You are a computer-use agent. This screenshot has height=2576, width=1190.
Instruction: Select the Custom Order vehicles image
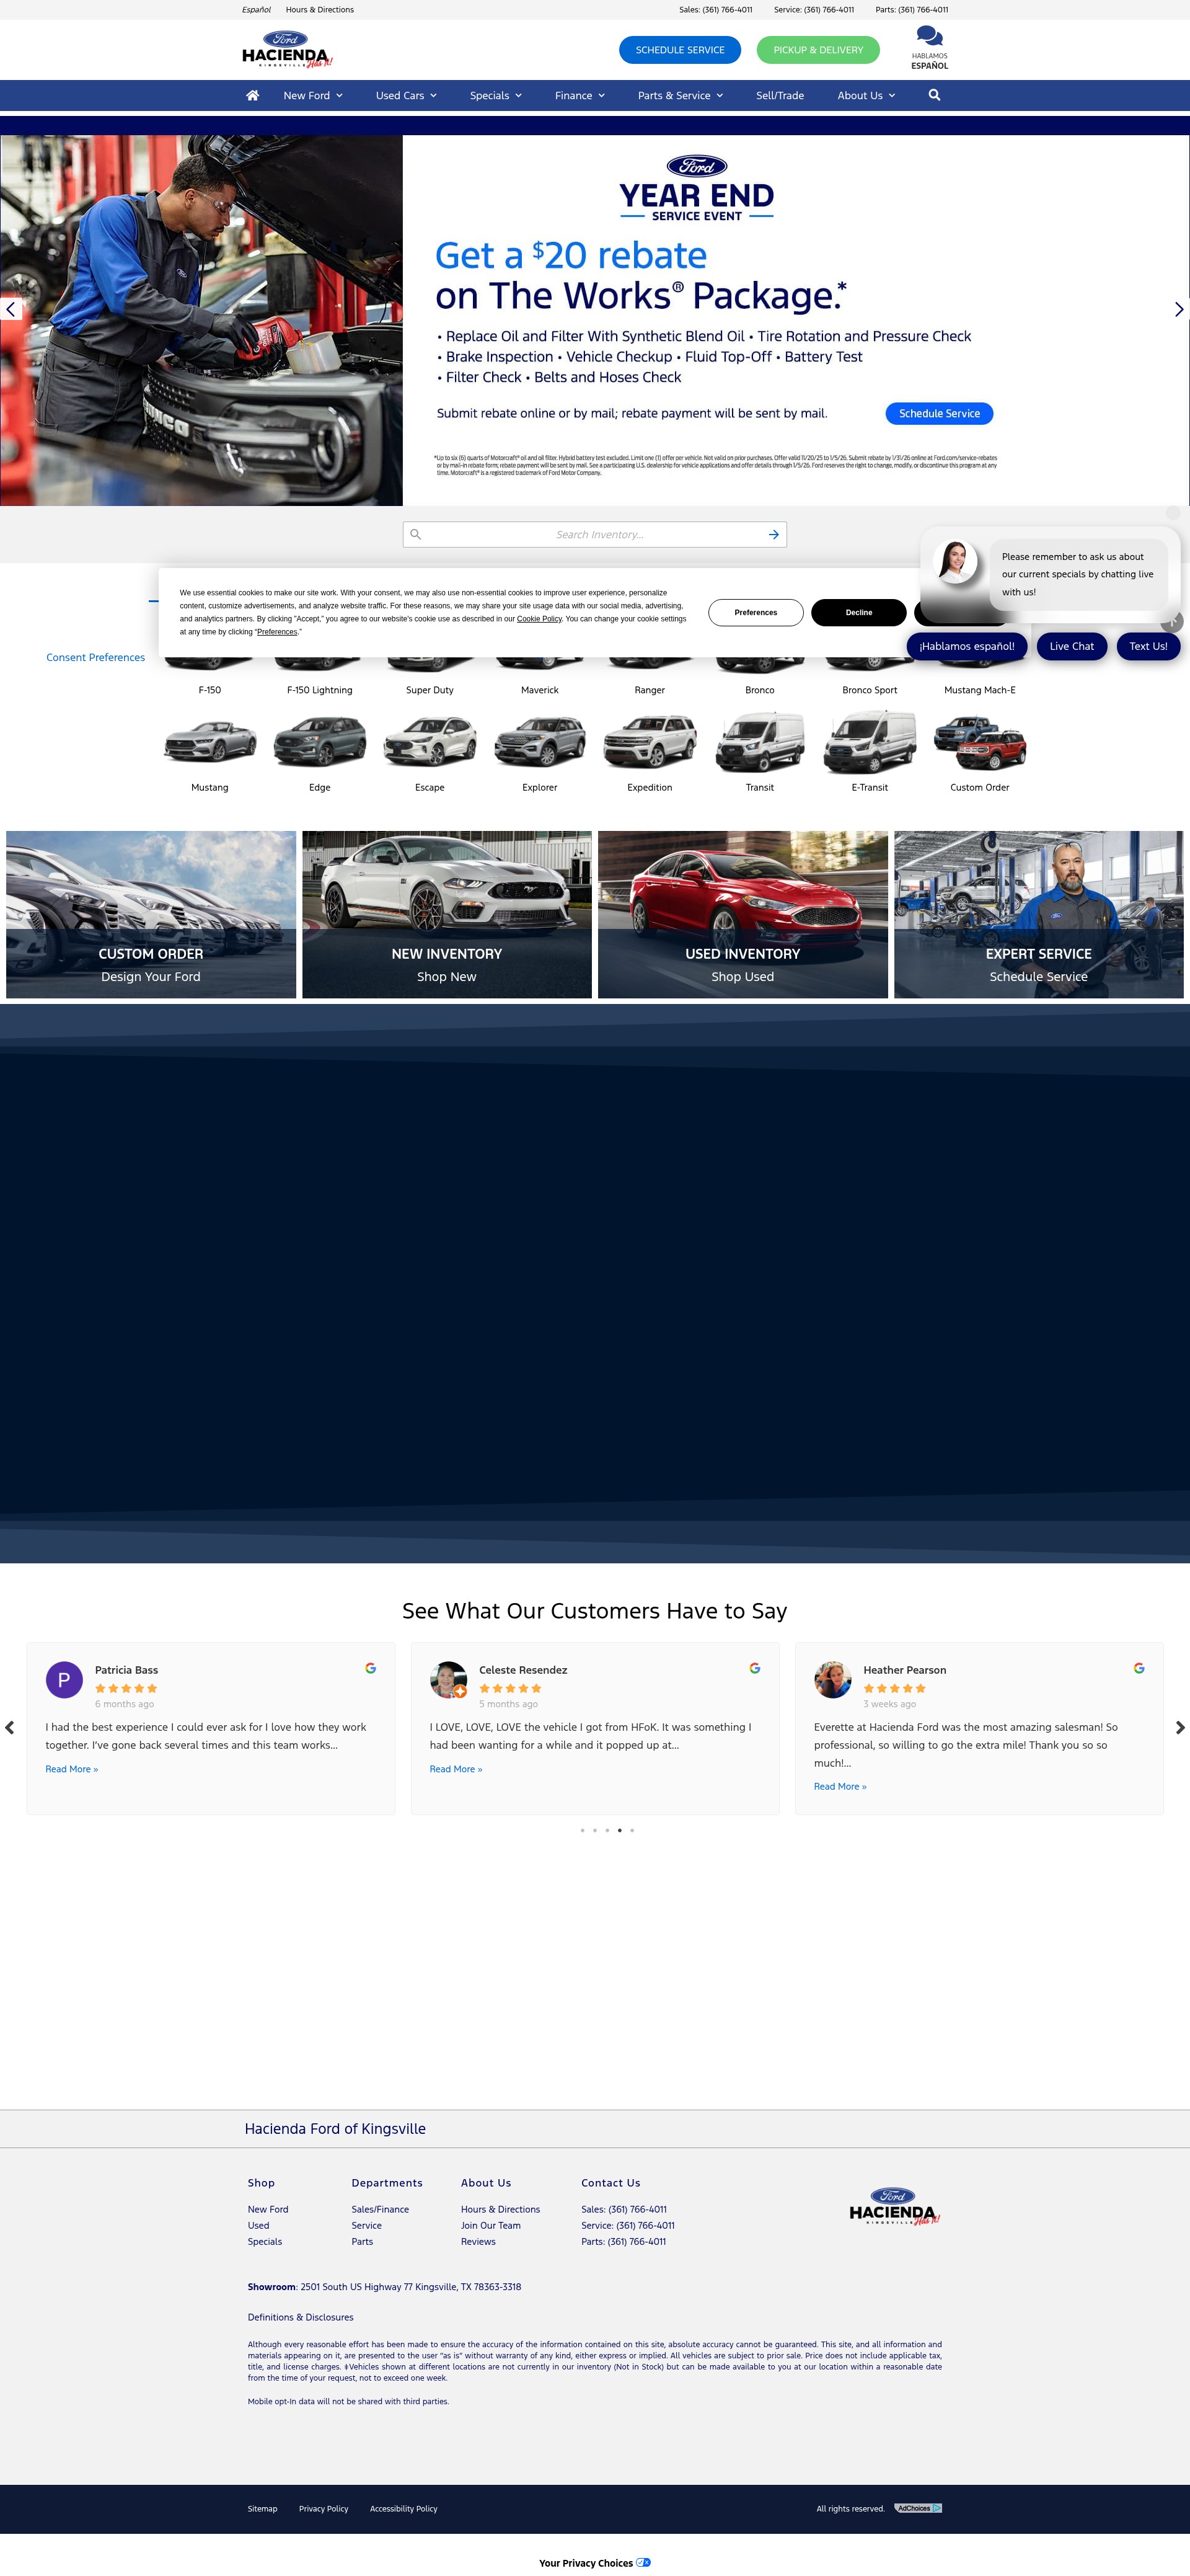(980, 743)
